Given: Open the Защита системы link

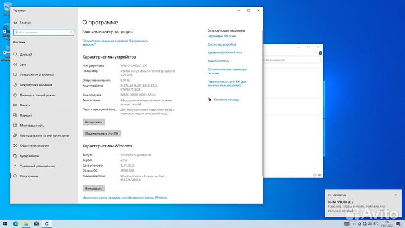Looking at the screenshot, I should 218,61.
